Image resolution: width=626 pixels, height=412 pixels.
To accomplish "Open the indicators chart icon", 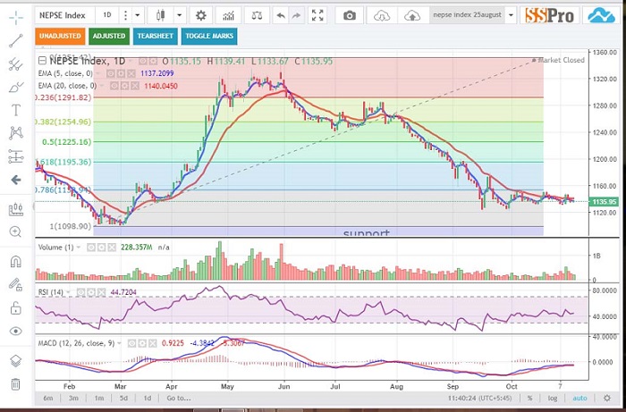I will coord(228,15).
